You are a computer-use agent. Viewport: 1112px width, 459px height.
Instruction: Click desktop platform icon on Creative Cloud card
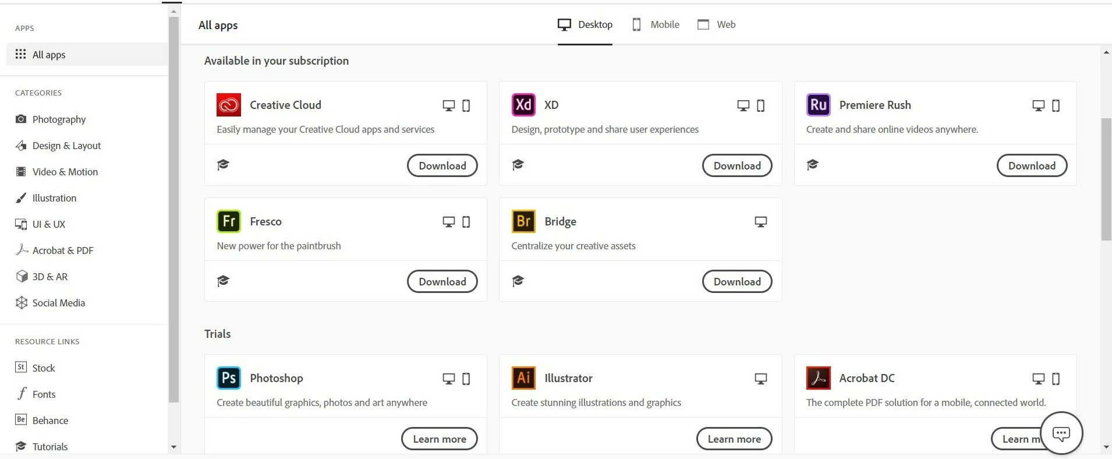[448, 105]
